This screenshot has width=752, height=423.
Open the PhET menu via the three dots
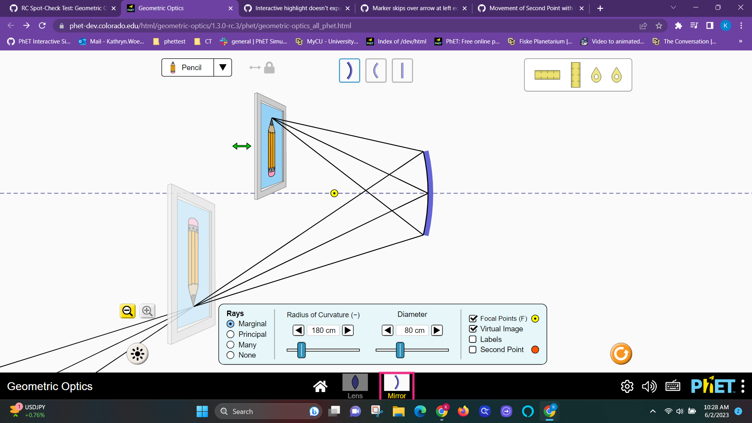click(743, 386)
